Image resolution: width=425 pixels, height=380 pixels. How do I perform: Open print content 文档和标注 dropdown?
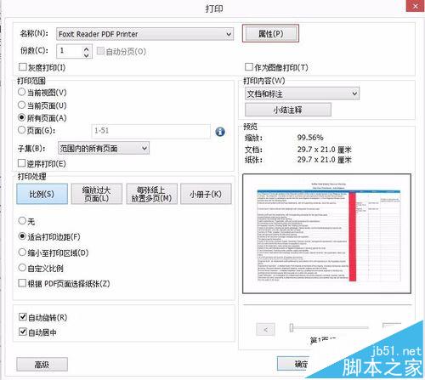tap(303, 94)
